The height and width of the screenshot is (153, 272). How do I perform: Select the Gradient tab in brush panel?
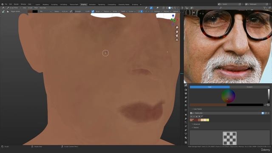coord(249,87)
